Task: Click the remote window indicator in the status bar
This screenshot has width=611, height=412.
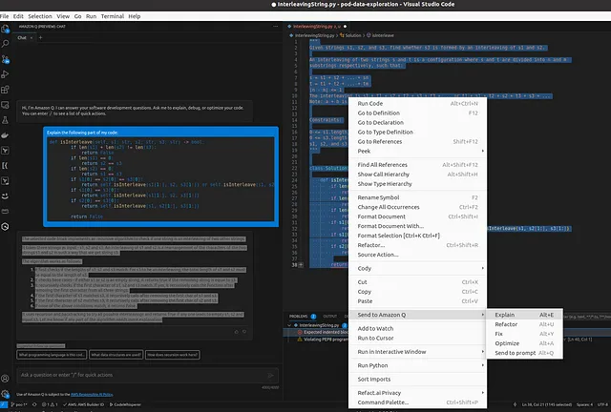Action: pyautogui.click(x=4, y=404)
